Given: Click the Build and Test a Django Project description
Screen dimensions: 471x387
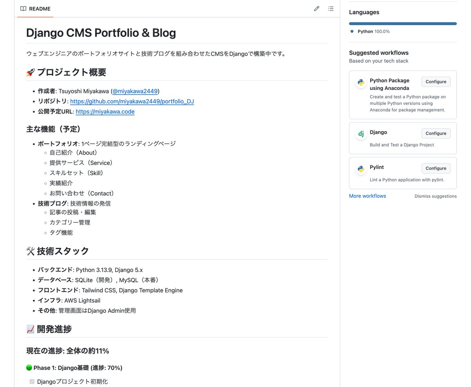Looking at the screenshot, I should [x=402, y=145].
